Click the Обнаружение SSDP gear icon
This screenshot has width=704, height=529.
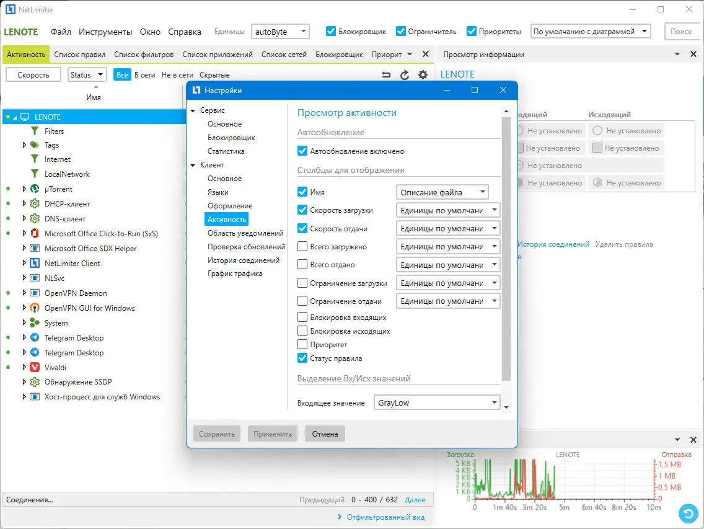[x=35, y=382]
